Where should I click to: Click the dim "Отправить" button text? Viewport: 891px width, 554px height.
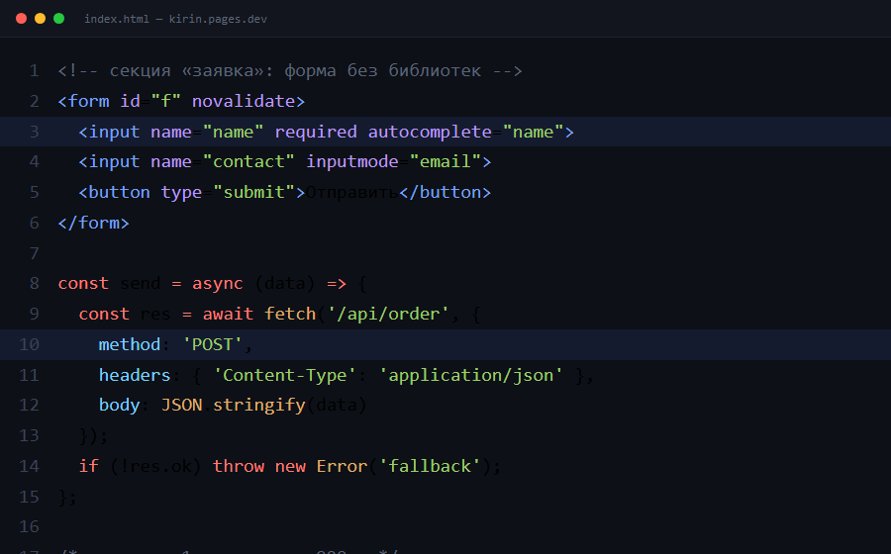[352, 193]
